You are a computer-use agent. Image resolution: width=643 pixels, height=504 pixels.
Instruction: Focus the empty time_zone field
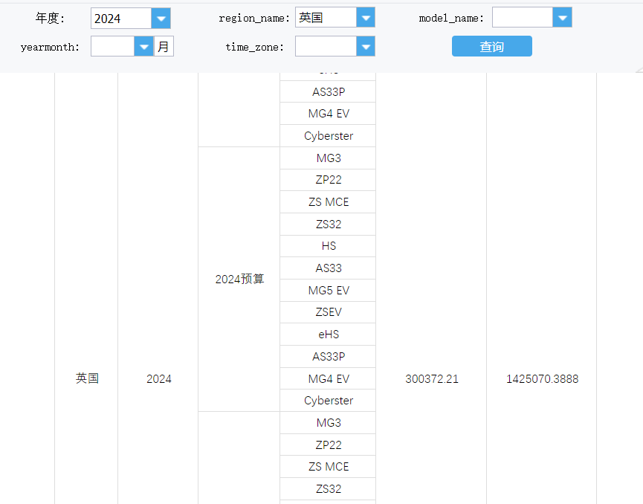tap(326, 46)
